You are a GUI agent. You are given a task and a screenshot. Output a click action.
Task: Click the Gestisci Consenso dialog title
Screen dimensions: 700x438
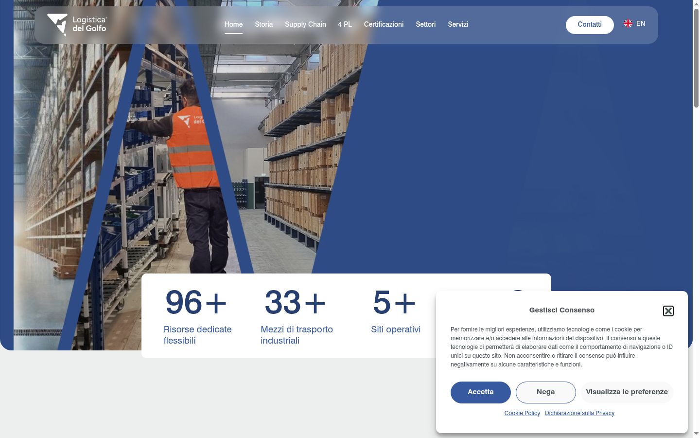[562, 310]
